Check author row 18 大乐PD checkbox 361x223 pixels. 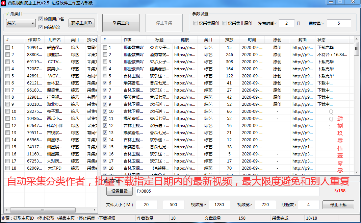click(x=7, y=168)
